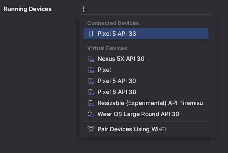Click the device icon beside Pixel 6 API 30
This screenshot has width=228, height=153.
tap(91, 92)
